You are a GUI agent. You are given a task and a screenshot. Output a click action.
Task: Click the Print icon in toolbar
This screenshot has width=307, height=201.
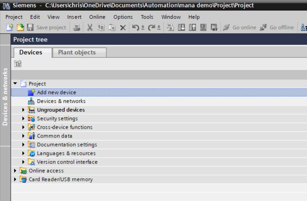tap(77, 27)
